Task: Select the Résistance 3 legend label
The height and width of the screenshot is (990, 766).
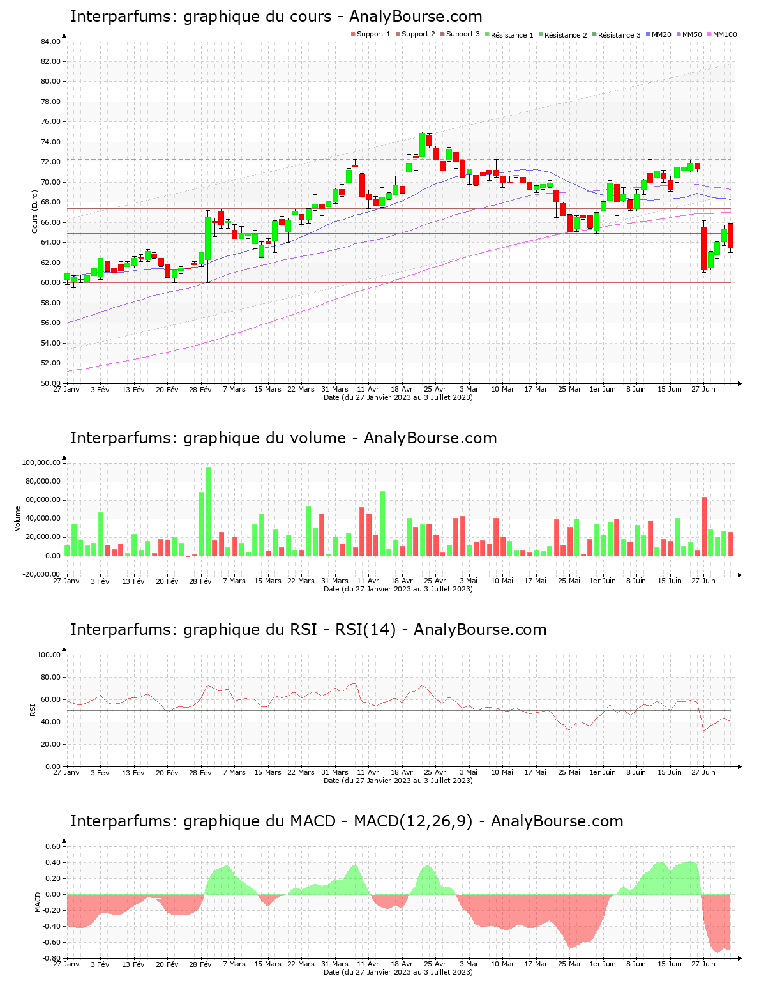Action: click(619, 35)
